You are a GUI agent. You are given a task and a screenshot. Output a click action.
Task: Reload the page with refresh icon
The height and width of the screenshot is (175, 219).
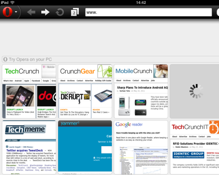60,12
